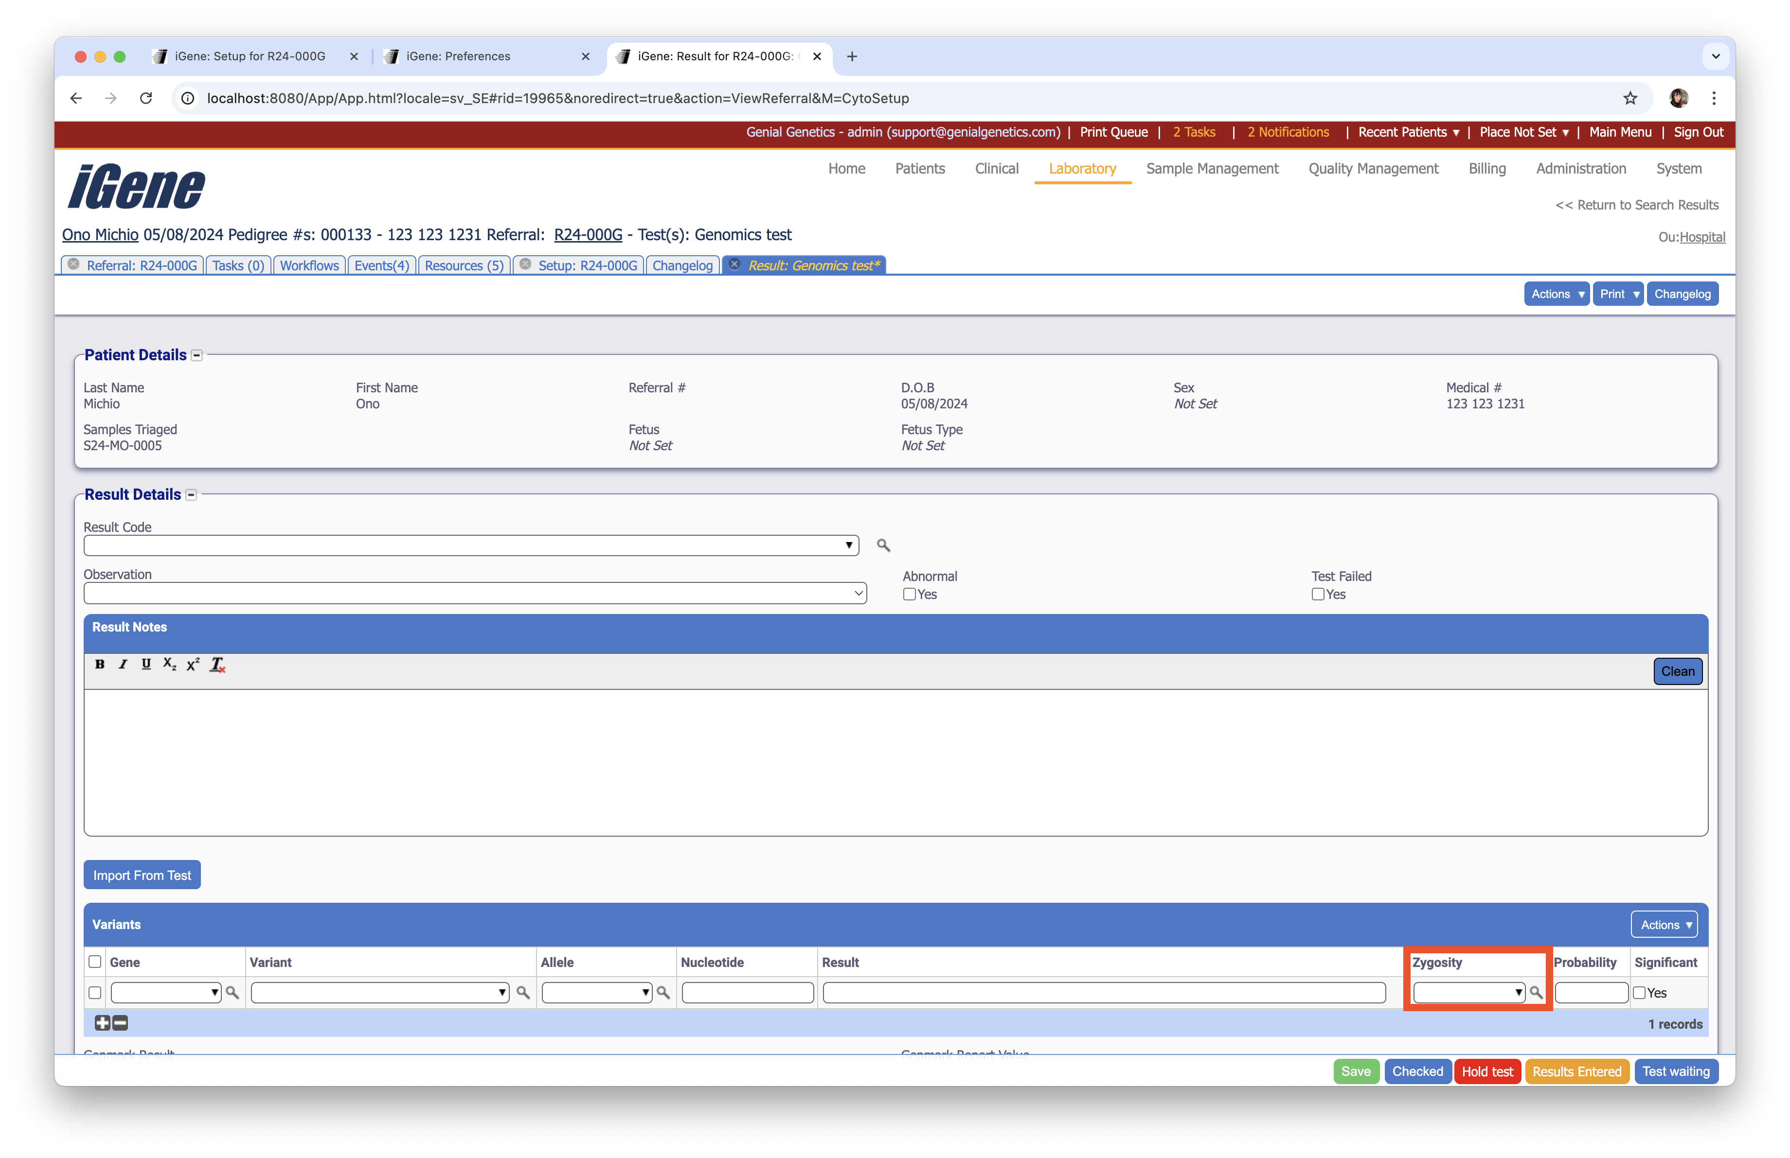Screen dimensions: 1790x1158
Task: Check the Significant Yes checkbox
Action: (x=1639, y=993)
